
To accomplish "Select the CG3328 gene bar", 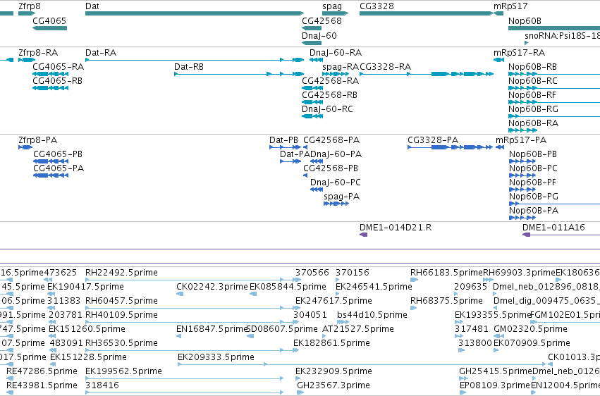I will click(427, 14).
